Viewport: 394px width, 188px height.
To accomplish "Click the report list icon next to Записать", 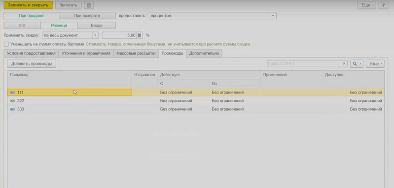I will 89,5.
